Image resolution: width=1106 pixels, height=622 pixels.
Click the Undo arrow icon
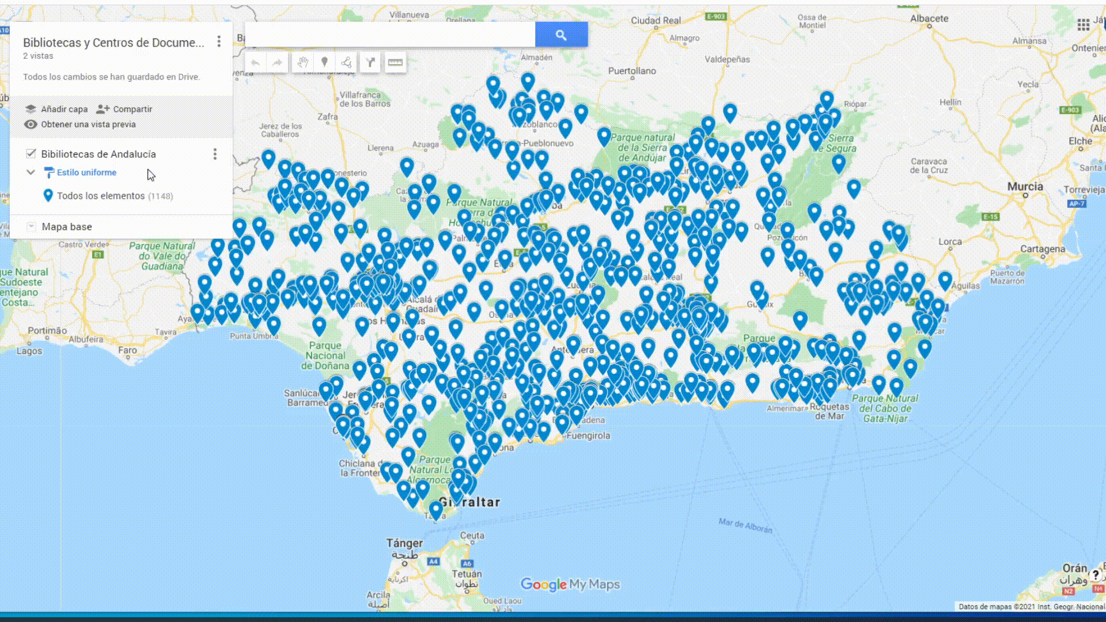255,62
